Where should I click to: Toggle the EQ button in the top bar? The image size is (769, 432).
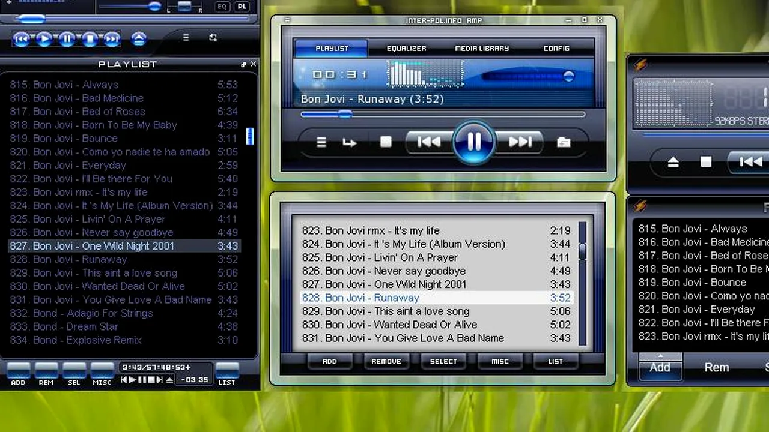pyautogui.click(x=222, y=6)
